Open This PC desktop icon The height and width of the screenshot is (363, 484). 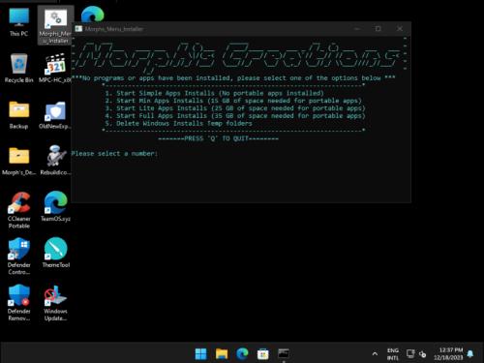tap(18, 22)
